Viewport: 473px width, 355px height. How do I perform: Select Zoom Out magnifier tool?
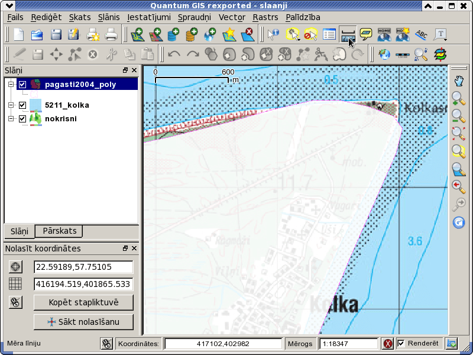tap(459, 116)
